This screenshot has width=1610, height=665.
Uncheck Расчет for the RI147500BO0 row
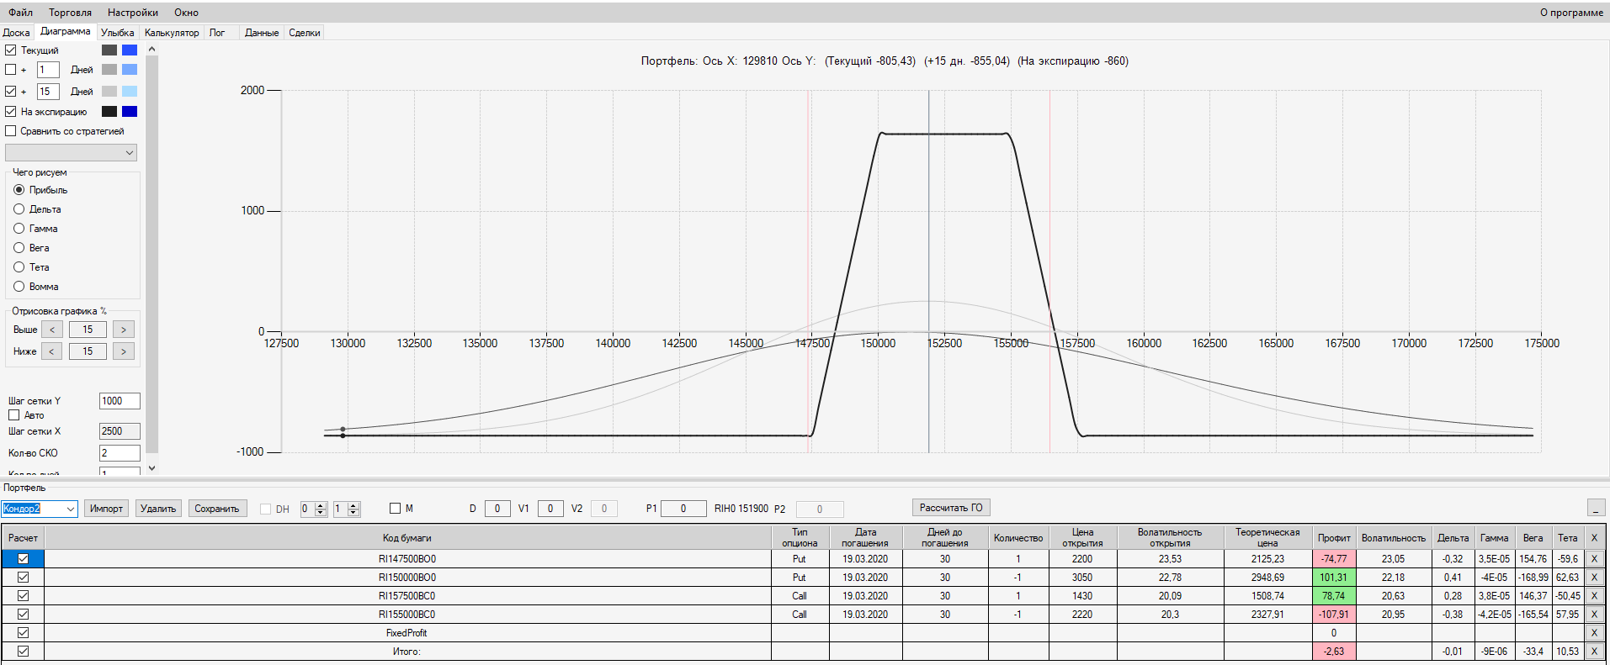coord(23,559)
